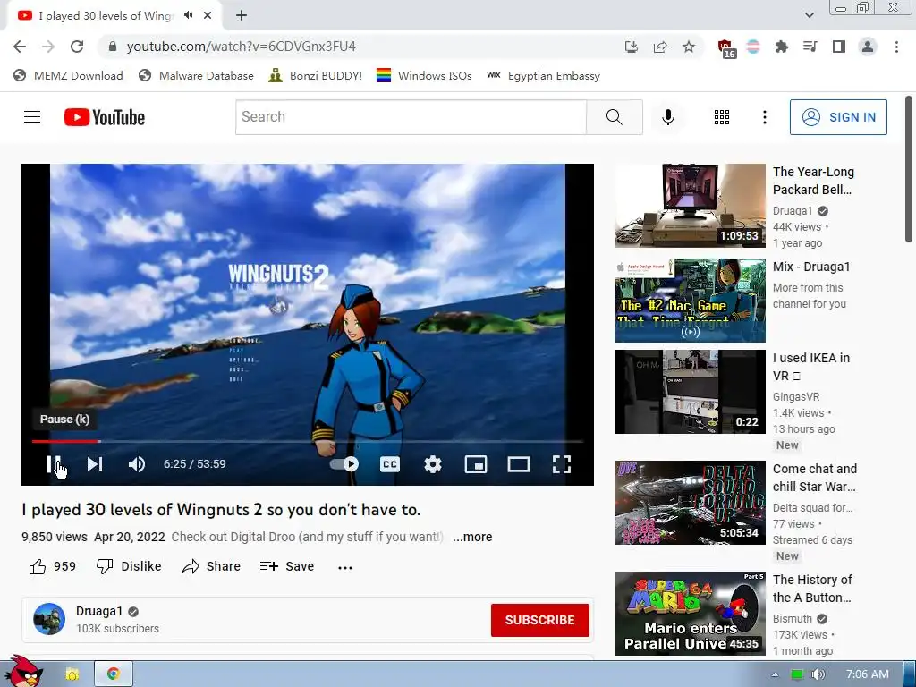916x687 pixels.
Task: Open Druaga1 channel name link
Action: click(x=99, y=611)
